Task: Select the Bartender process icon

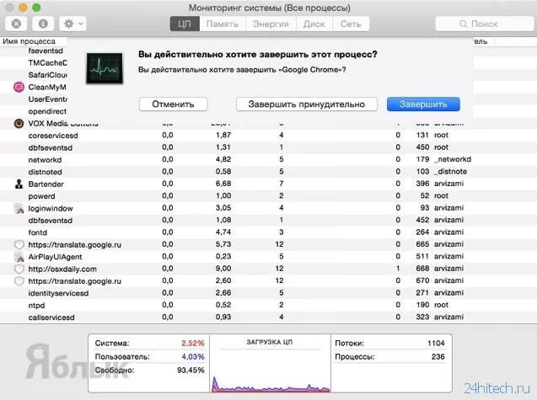Action: point(19,184)
